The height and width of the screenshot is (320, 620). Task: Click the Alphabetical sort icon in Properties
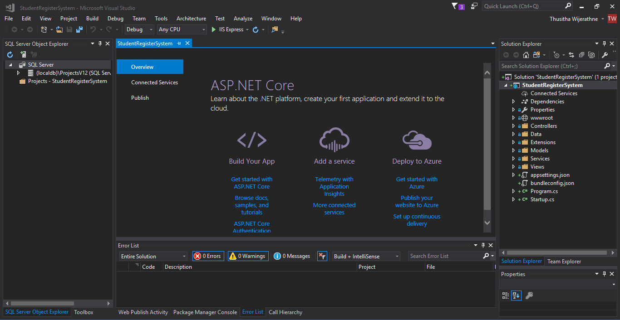[516, 296]
